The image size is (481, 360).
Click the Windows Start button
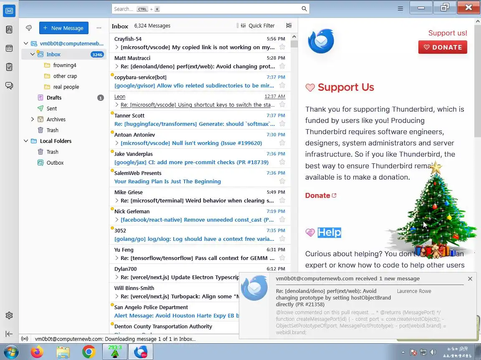pos(11,352)
